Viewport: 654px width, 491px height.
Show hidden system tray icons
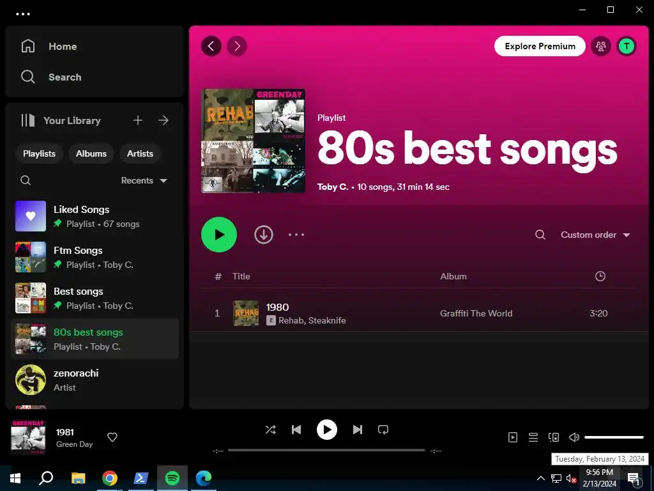(x=540, y=478)
